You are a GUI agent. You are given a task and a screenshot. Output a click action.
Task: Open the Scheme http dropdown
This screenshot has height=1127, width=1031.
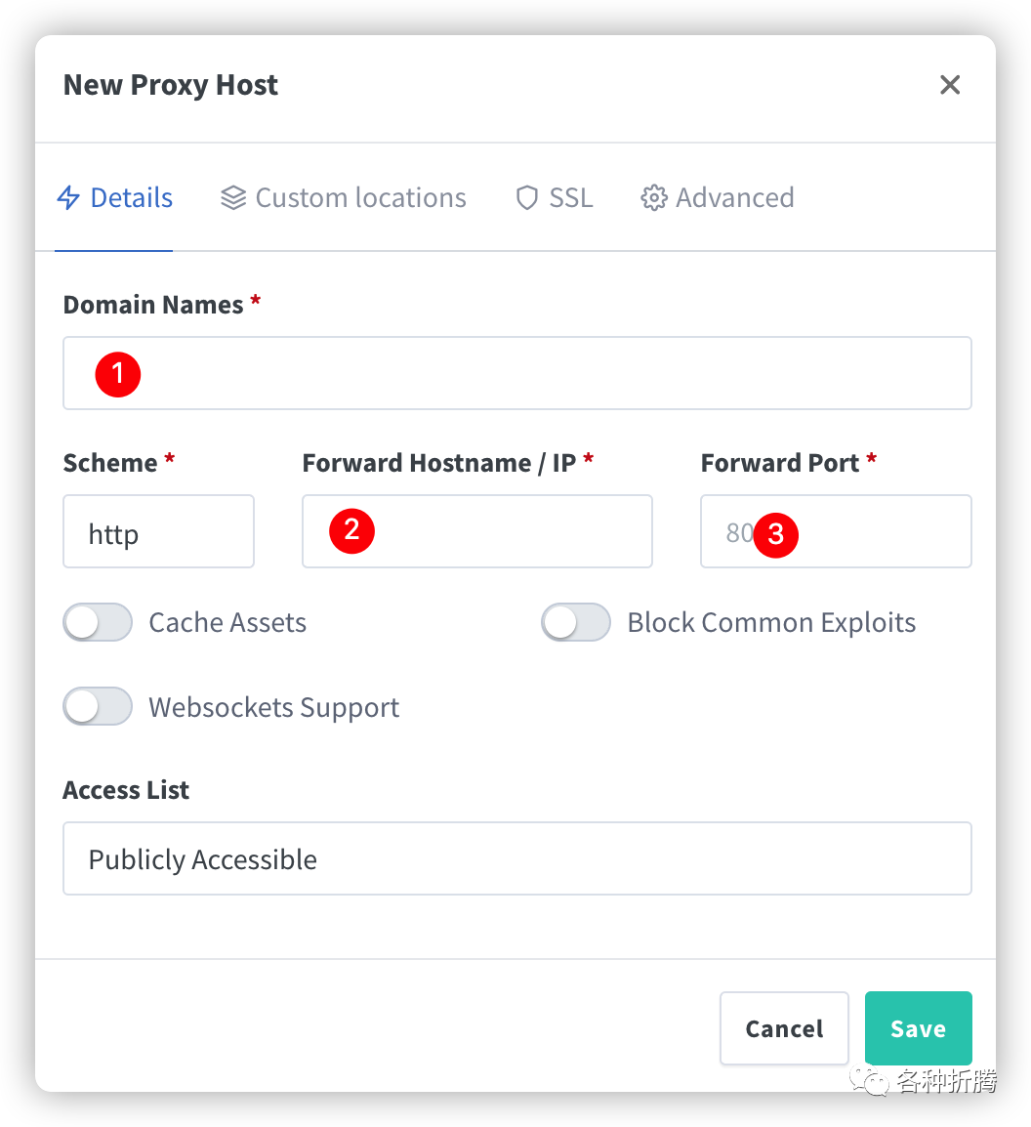[158, 532]
